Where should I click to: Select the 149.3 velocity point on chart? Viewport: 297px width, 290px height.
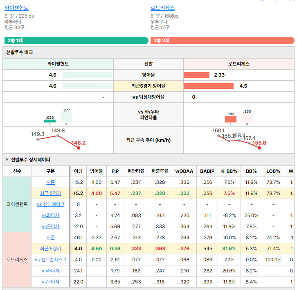pos(38,140)
